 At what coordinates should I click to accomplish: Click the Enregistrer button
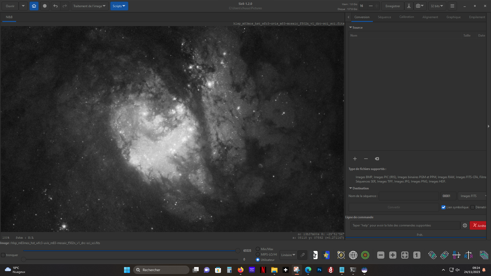(393, 6)
